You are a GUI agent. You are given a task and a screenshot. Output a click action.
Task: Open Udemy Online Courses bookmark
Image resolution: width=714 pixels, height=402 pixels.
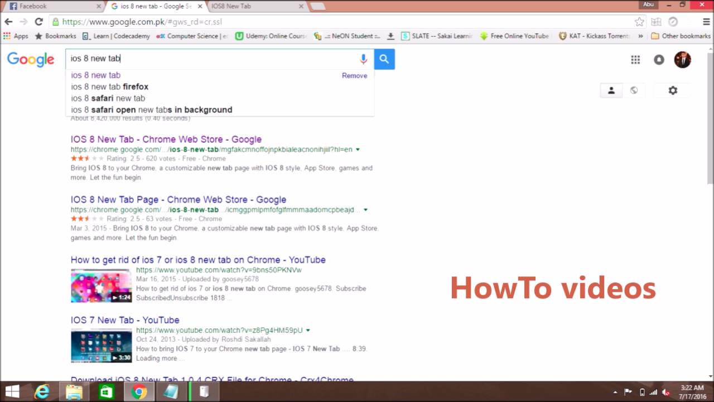tap(271, 36)
